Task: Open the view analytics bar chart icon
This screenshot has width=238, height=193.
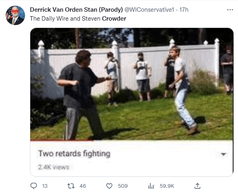Action: [x=151, y=186]
